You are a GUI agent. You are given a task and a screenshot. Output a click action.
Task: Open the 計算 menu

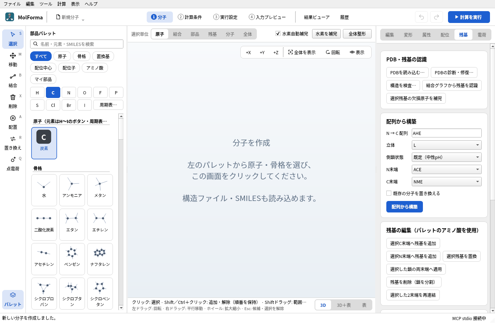[x=62, y=4]
